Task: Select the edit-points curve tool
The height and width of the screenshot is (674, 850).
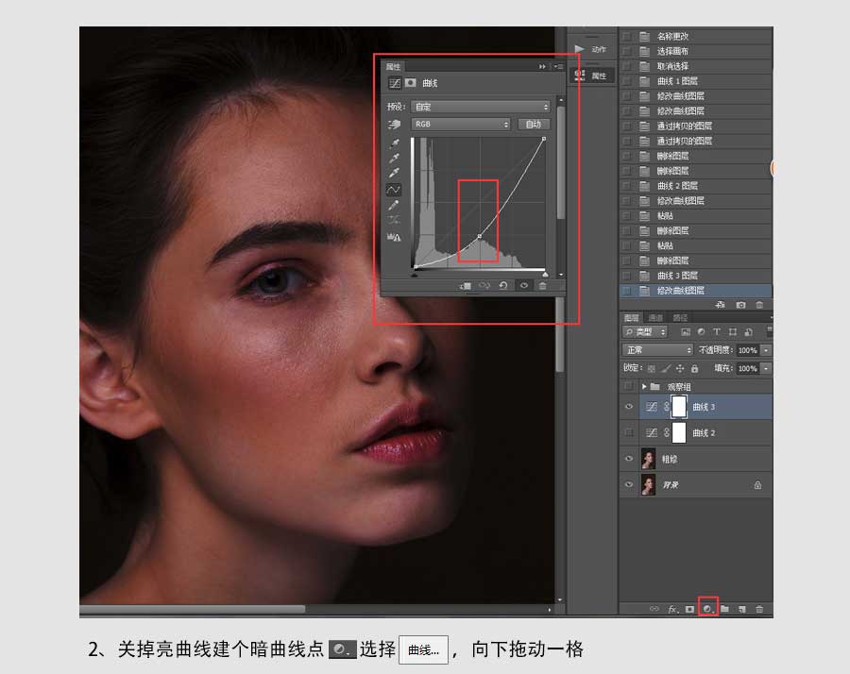Action: 394,189
